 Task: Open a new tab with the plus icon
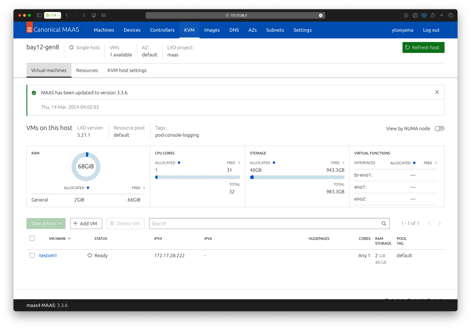pos(442,15)
